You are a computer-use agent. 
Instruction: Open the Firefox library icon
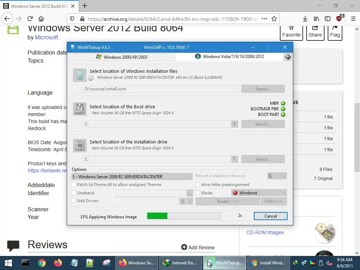click(x=316, y=19)
